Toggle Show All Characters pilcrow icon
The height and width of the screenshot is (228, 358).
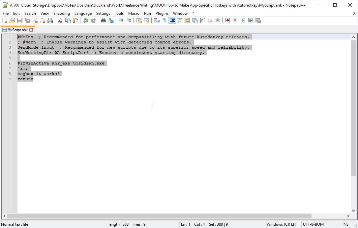point(164,20)
